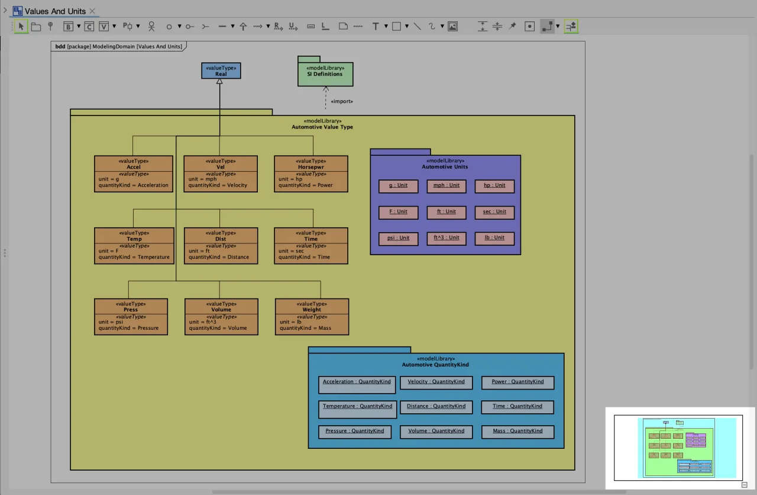The image size is (757, 495).
Task: Select 'Acceleration : QuantityKind' instance
Action: pyautogui.click(x=357, y=384)
